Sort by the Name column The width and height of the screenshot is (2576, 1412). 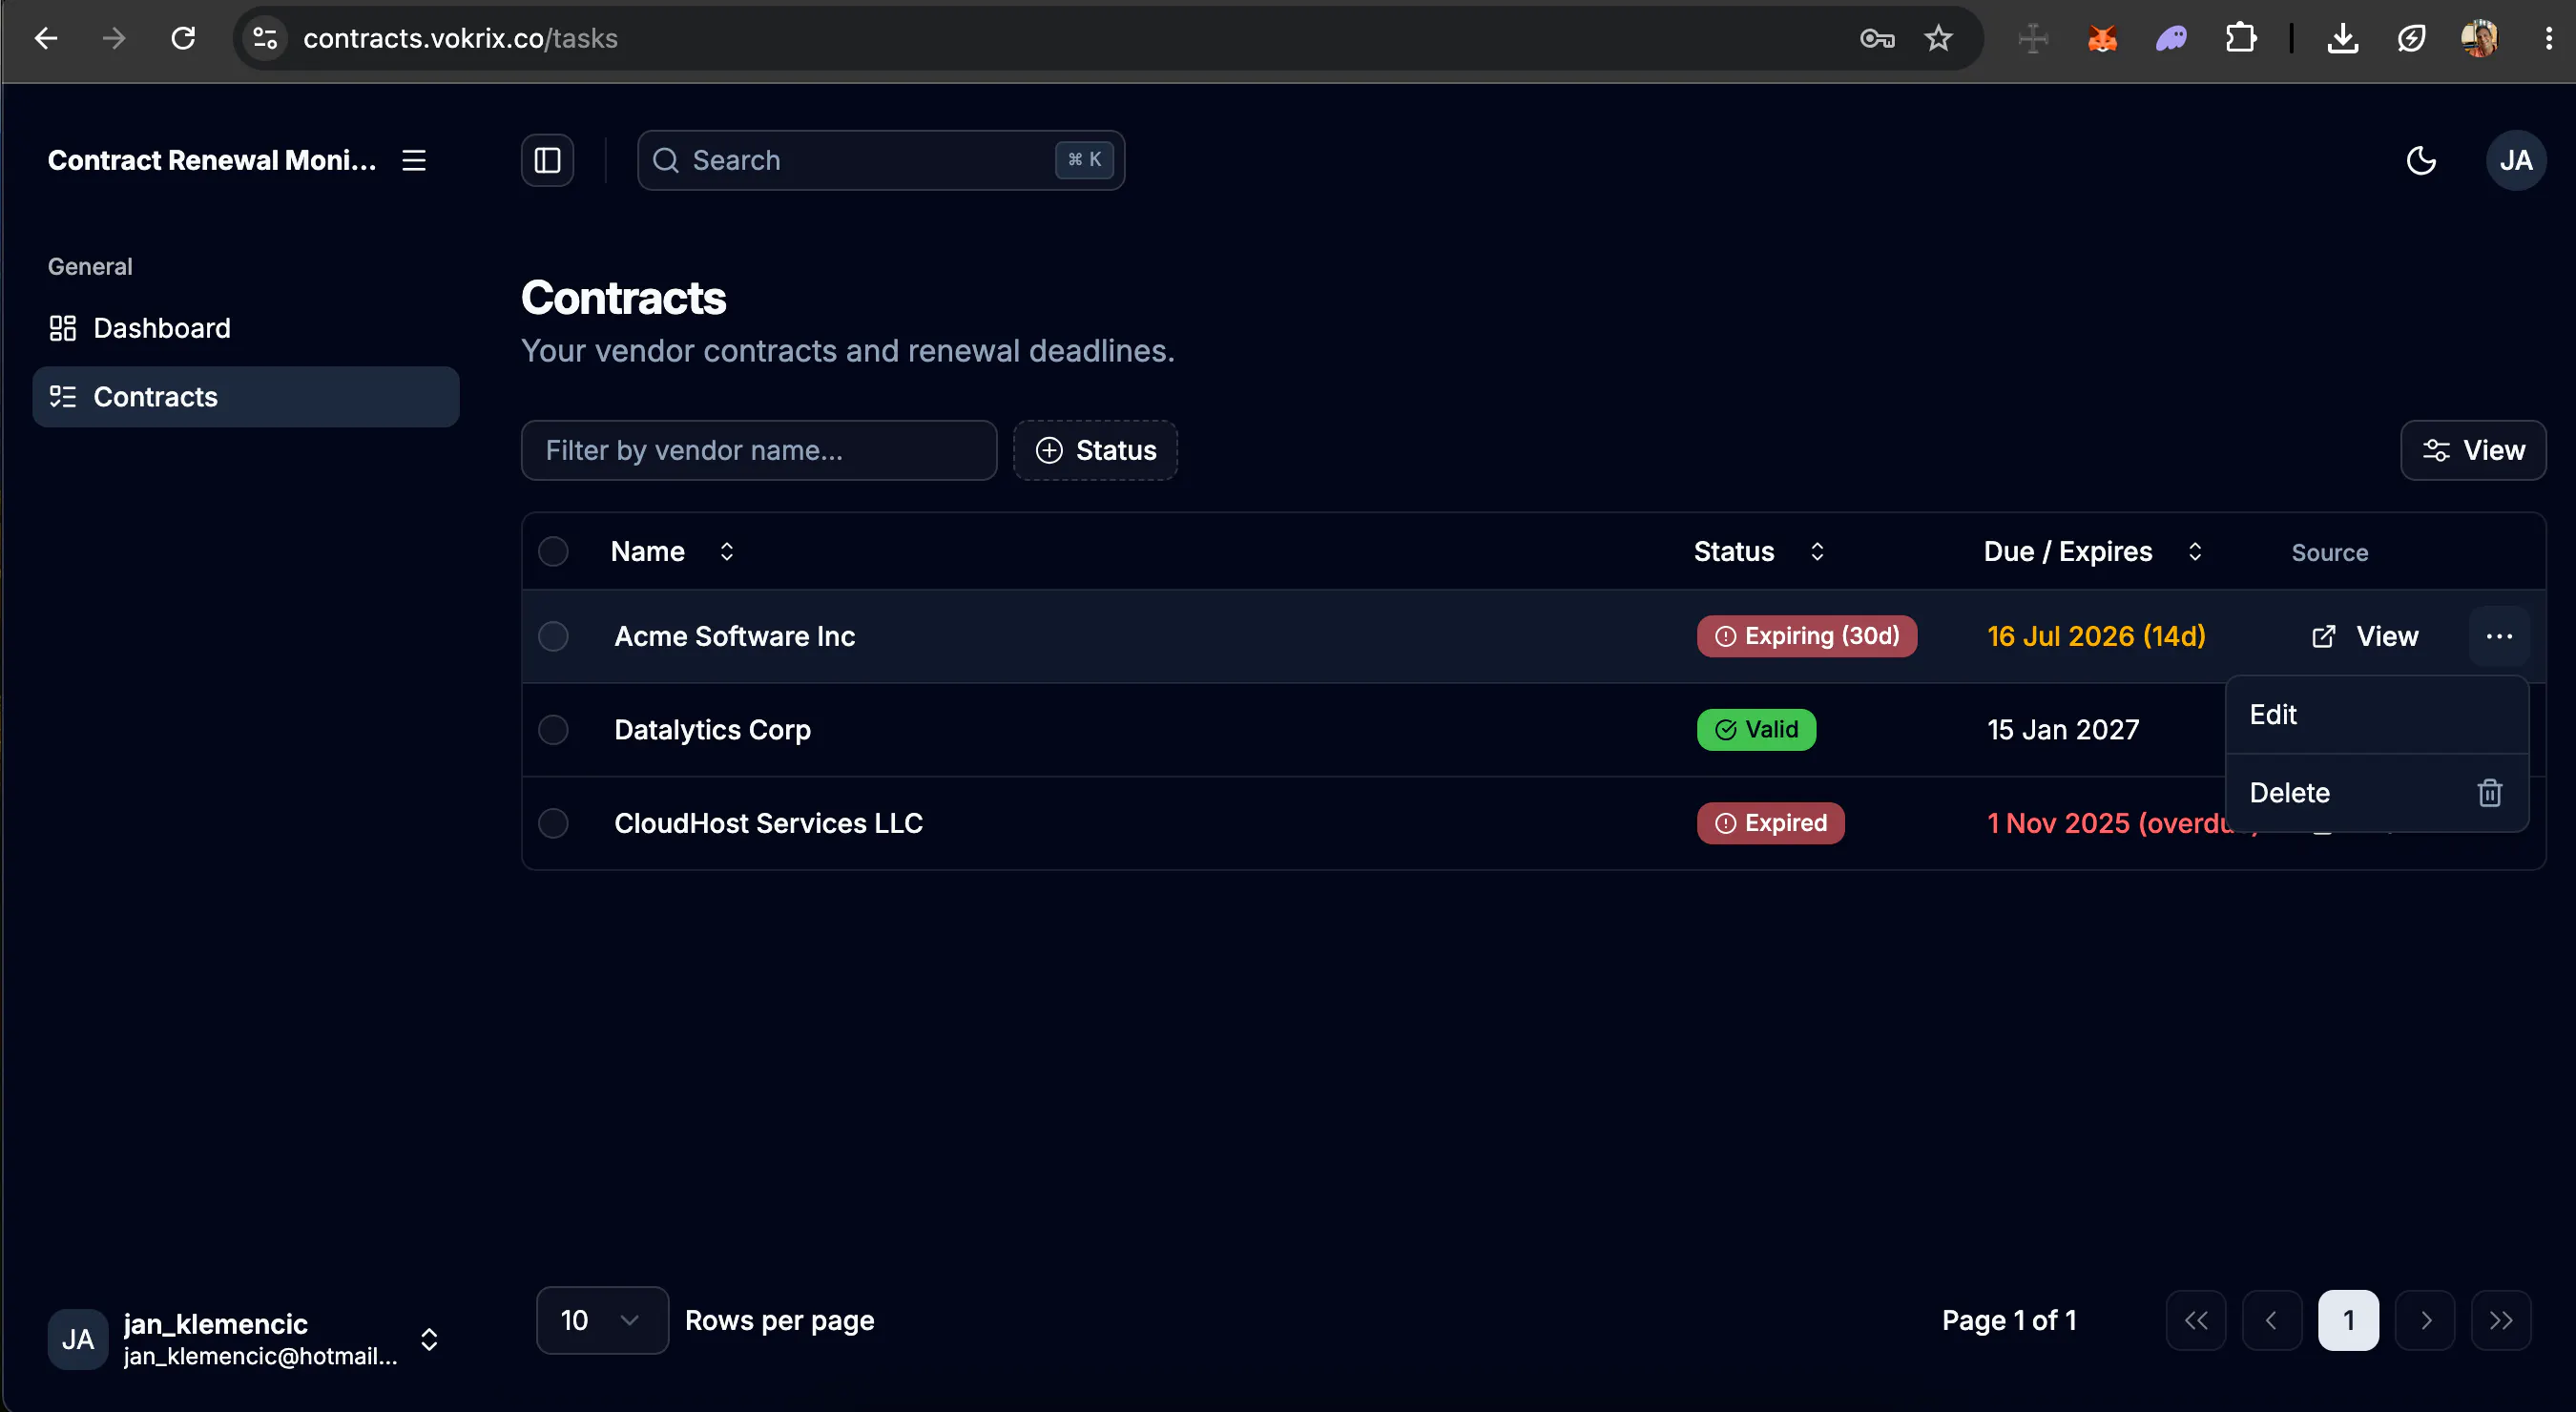click(672, 551)
